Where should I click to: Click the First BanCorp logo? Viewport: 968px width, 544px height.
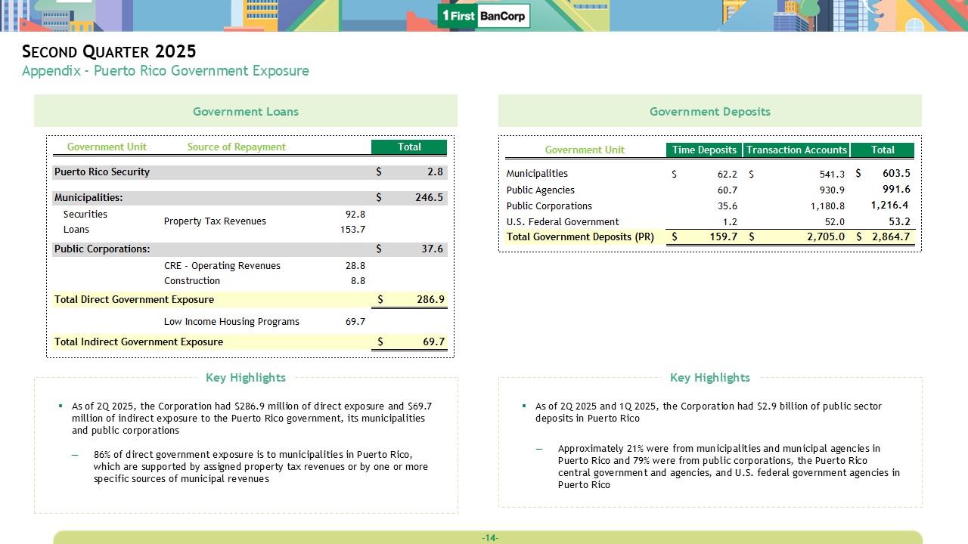coord(484,16)
